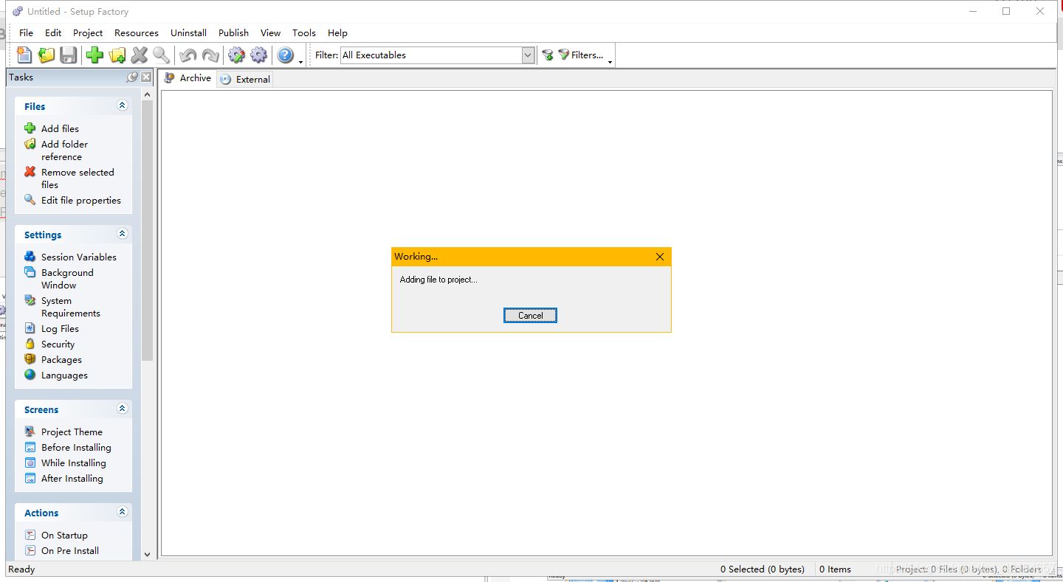Image resolution: width=1063 pixels, height=582 pixels.
Task: Open the Help menu
Action: click(x=337, y=32)
